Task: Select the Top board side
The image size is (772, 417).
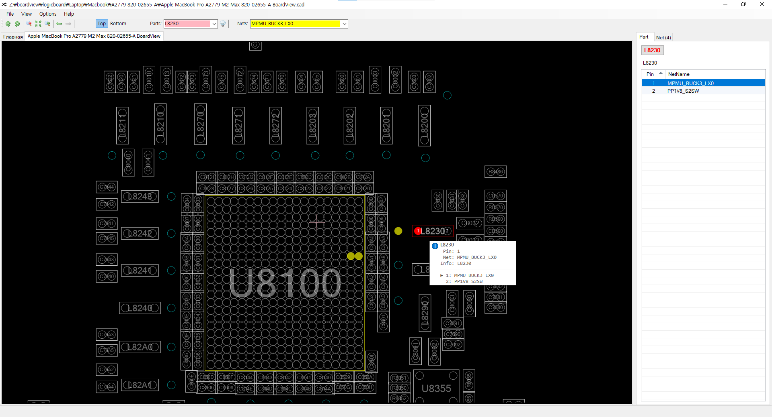Action: click(102, 24)
